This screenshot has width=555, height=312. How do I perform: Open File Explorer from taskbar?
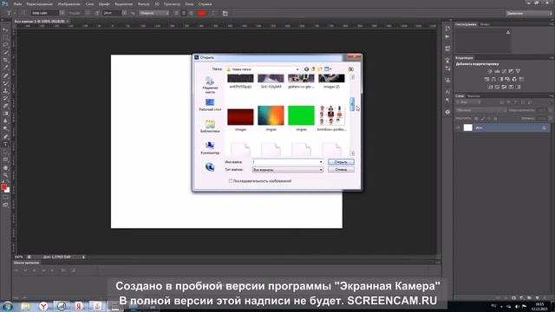25,306
